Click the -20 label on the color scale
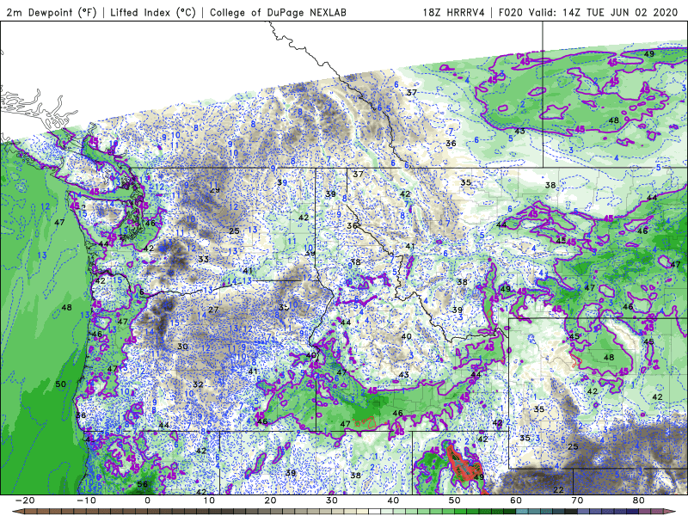The width and height of the screenshot is (688, 516). [x=25, y=501]
